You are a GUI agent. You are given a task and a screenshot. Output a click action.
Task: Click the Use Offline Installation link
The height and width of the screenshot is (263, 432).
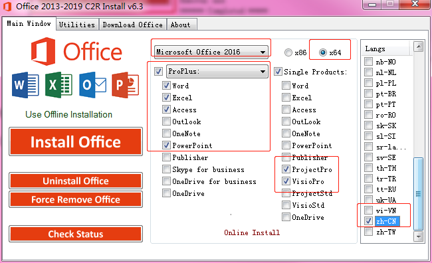point(69,114)
